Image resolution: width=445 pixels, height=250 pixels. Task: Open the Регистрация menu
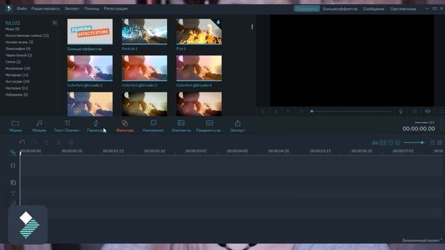[x=115, y=8]
